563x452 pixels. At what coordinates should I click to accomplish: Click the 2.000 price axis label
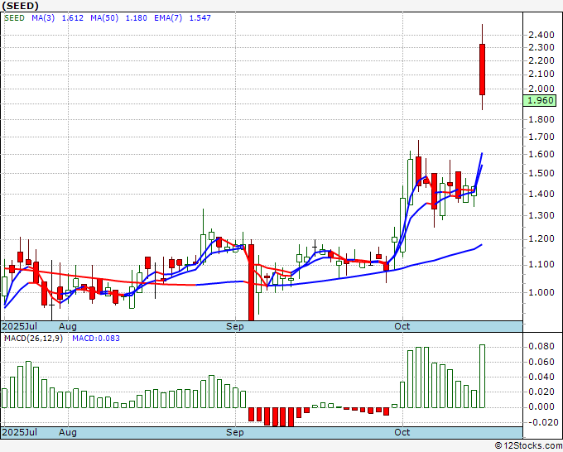(x=541, y=89)
